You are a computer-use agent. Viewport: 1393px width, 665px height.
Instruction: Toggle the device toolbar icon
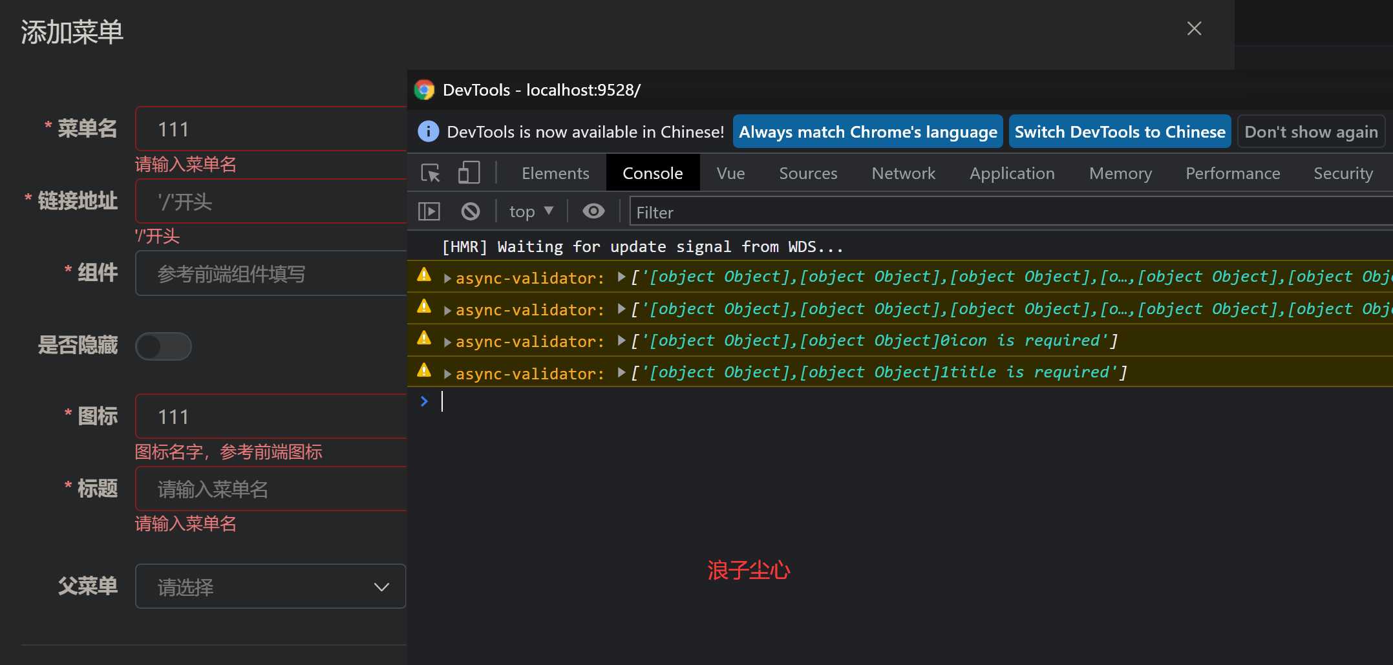click(469, 173)
